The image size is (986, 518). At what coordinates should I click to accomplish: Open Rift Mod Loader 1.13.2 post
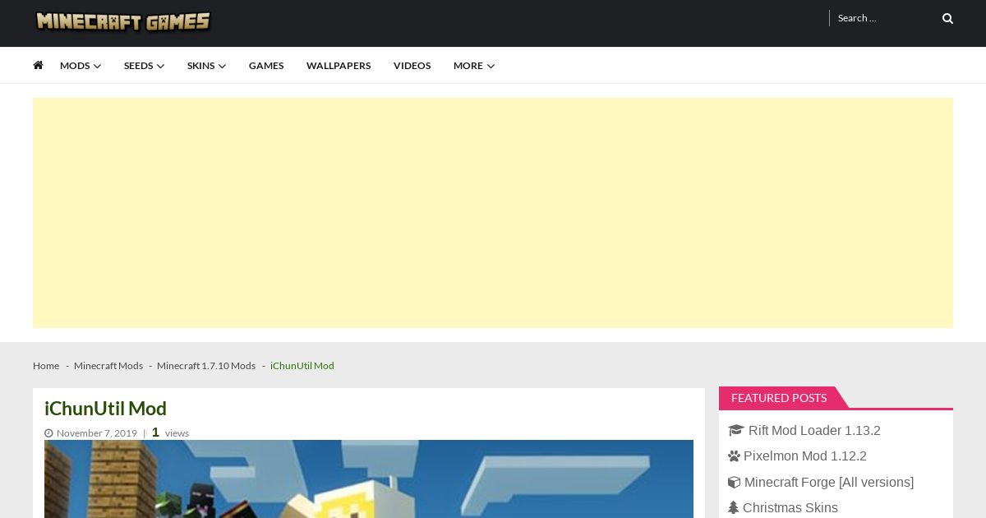point(814,431)
